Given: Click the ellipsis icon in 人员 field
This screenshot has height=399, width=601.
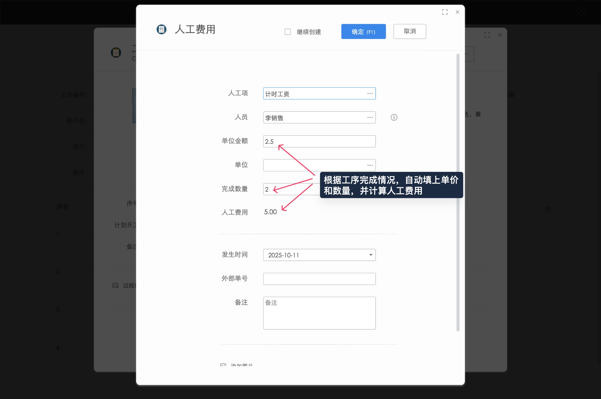Looking at the screenshot, I should pyautogui.click(x=370, y=117).
